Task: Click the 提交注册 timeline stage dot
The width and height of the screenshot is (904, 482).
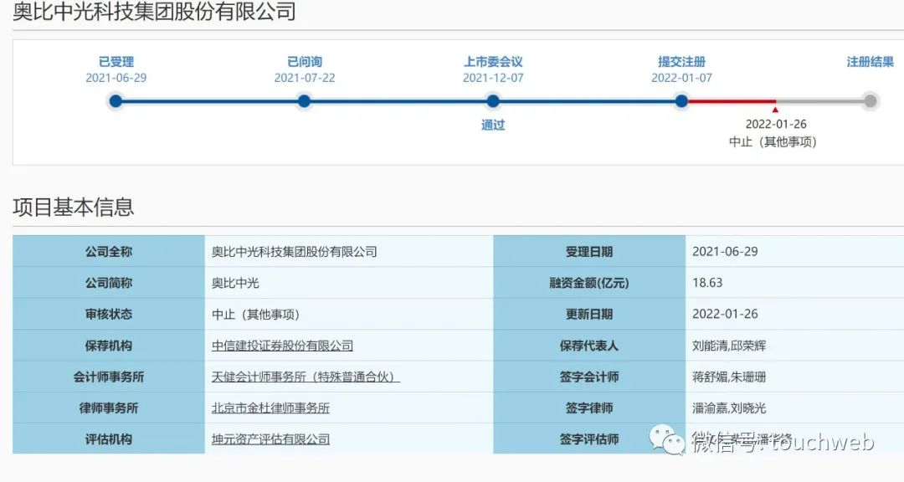Action: (x=681, y=101)
